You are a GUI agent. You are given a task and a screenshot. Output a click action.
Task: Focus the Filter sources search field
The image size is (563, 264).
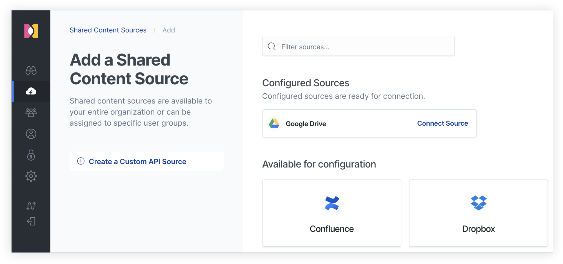[x=358, y=46]
